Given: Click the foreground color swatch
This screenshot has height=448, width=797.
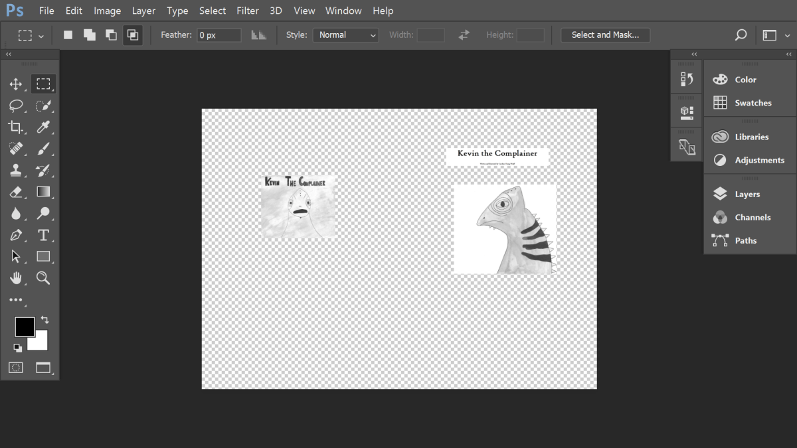Looking at the screenshot, I should click(x=25, y=327).
